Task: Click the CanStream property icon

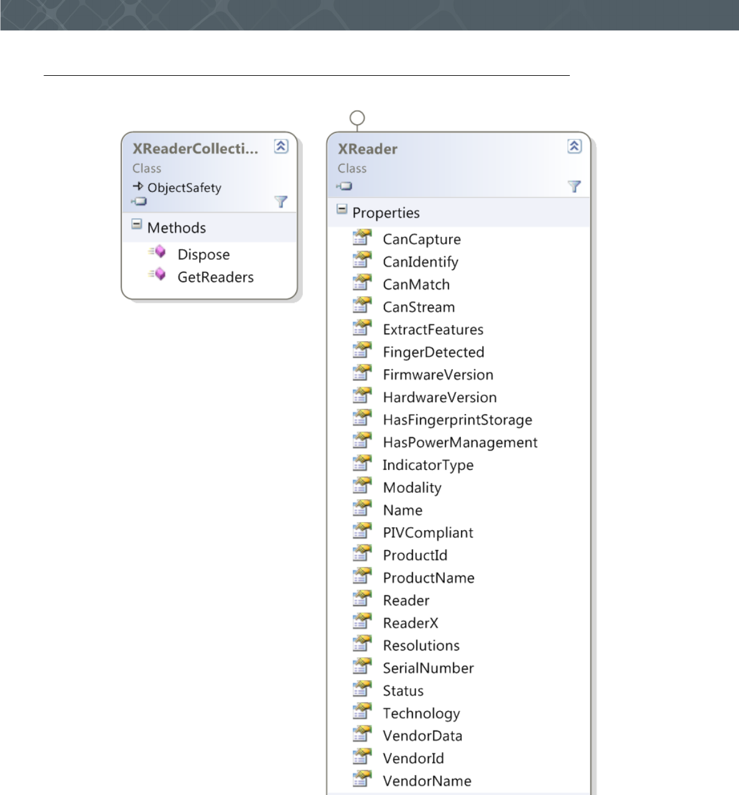Action: [x=362, y=305]
